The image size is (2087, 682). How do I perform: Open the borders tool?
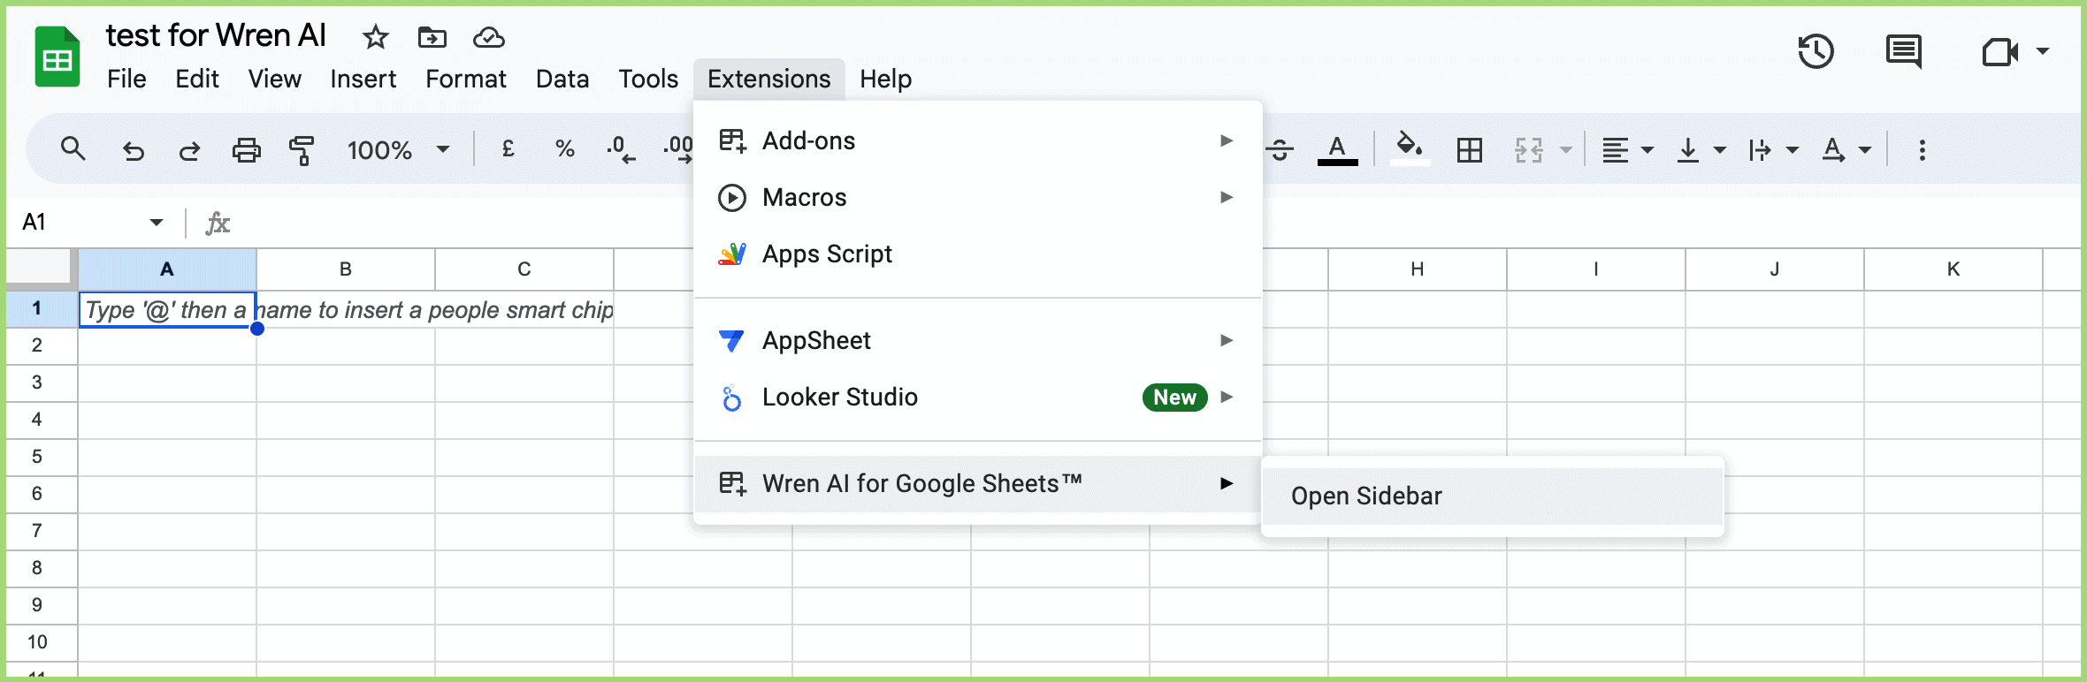1470,150
